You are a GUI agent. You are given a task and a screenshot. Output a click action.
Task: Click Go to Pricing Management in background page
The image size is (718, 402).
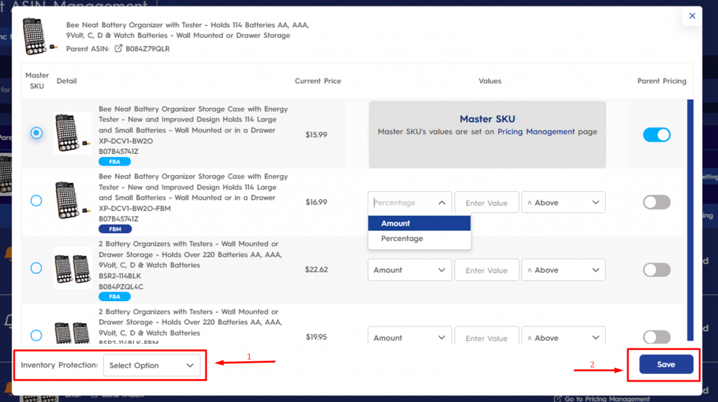(x=602, y=398)
